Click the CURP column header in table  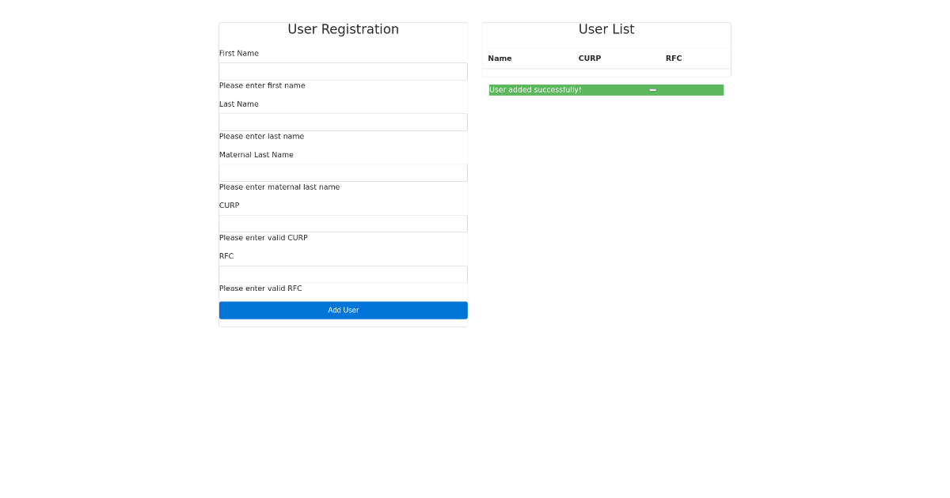pos(590,58)
